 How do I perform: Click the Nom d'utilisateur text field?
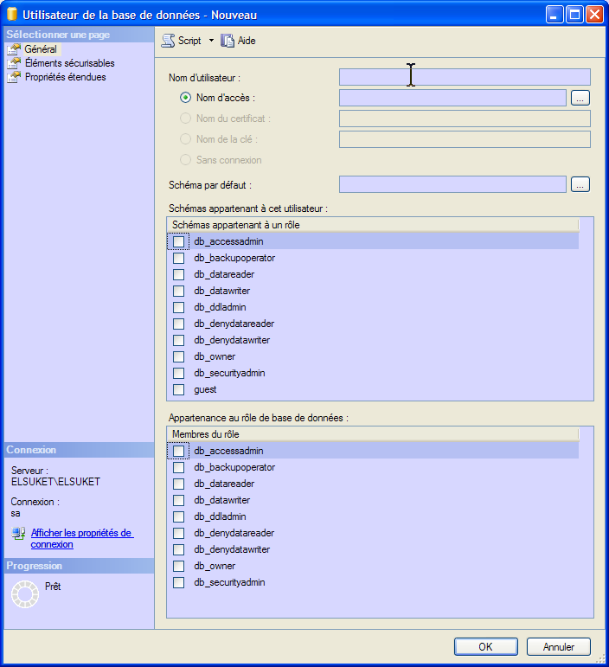point(465,77)
